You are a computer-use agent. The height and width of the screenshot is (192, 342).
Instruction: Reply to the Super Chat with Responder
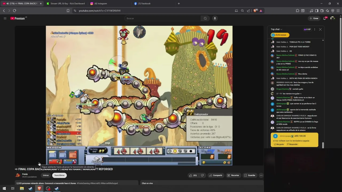(292, 144)
